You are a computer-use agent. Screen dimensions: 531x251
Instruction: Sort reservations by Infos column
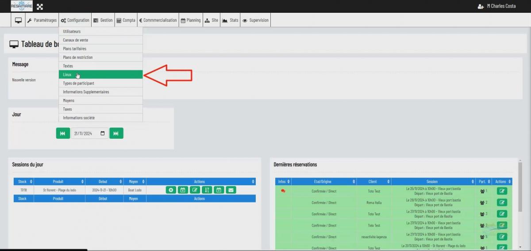[x=283, y=182]
